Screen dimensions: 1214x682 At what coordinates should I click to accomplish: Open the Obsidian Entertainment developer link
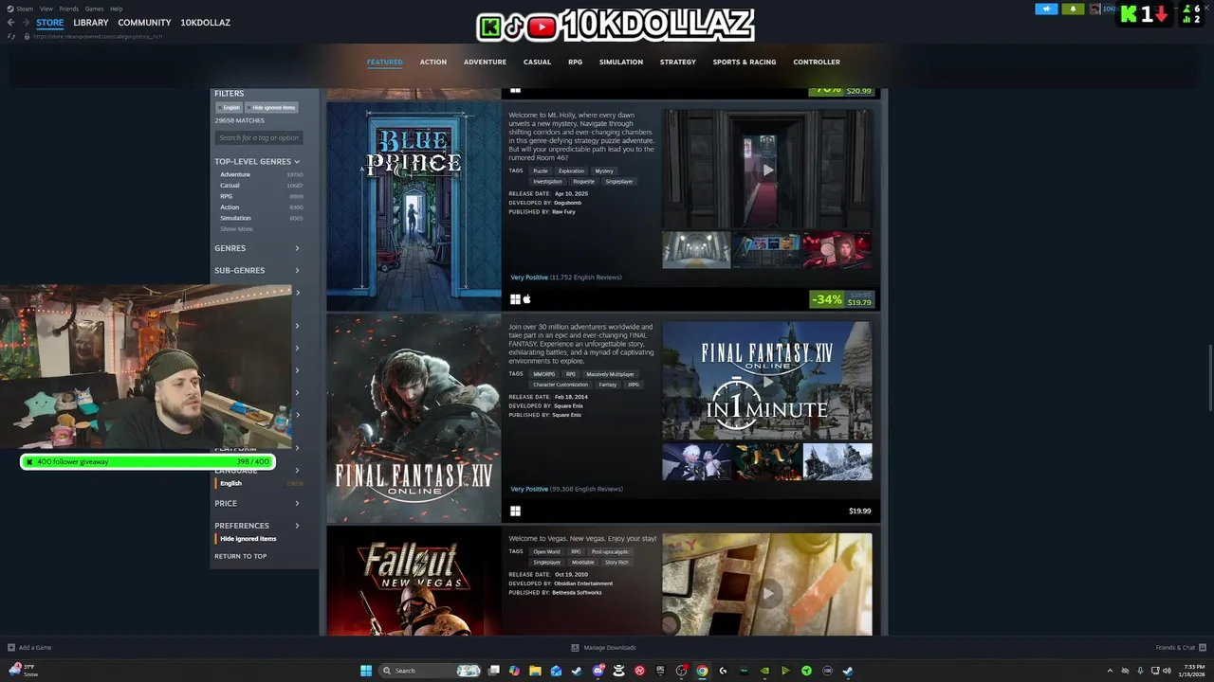click(583, 583)
